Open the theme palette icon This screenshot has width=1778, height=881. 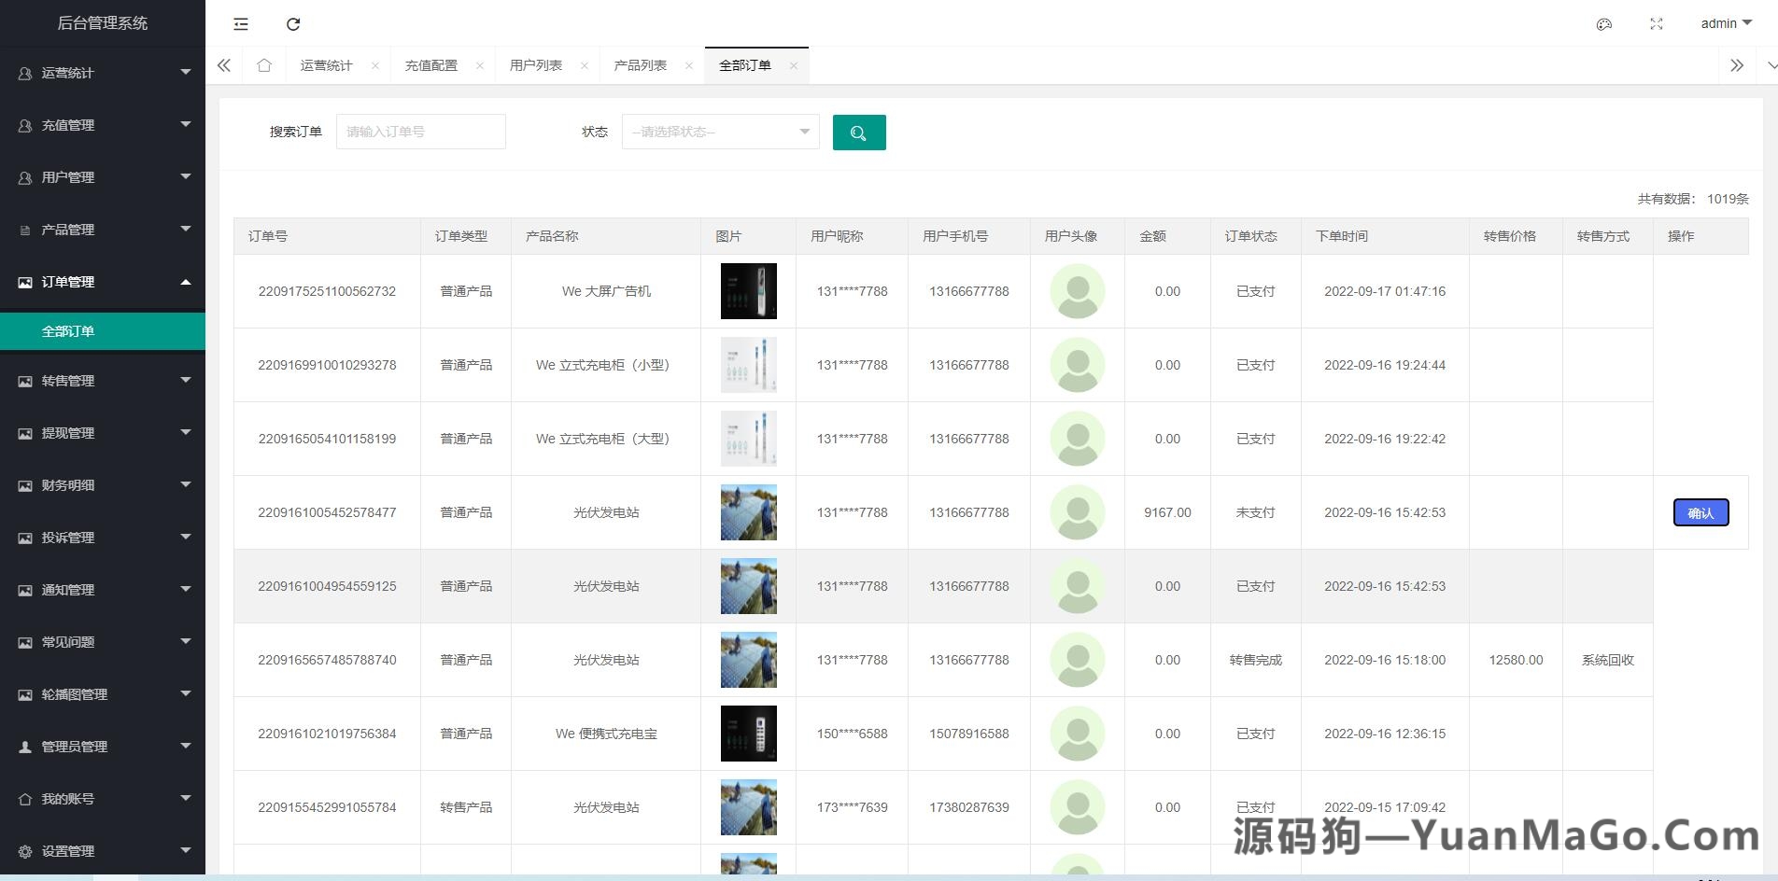pyautogui.click(x=1603, y=24)
